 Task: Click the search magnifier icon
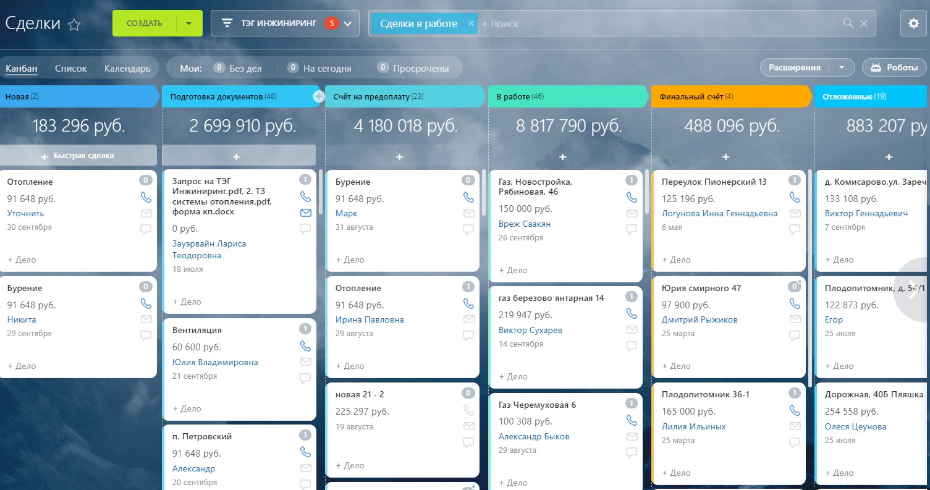(848, 23)
